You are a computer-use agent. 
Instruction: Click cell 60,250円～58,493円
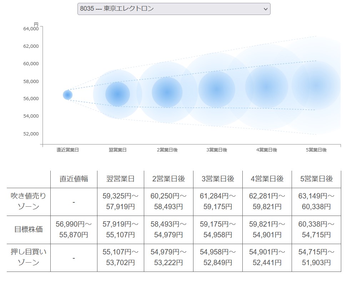click(x=169, y=201)
